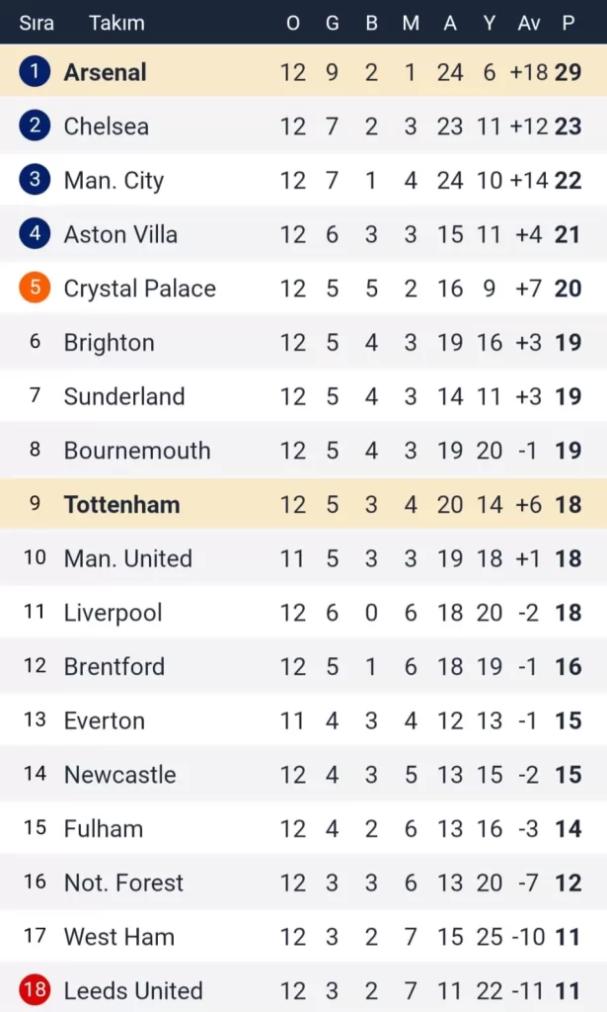Viewport: 607px width, 1012px height.
Task: Click Aston Villa's rank 4 badge
Action: click(35, 234)
